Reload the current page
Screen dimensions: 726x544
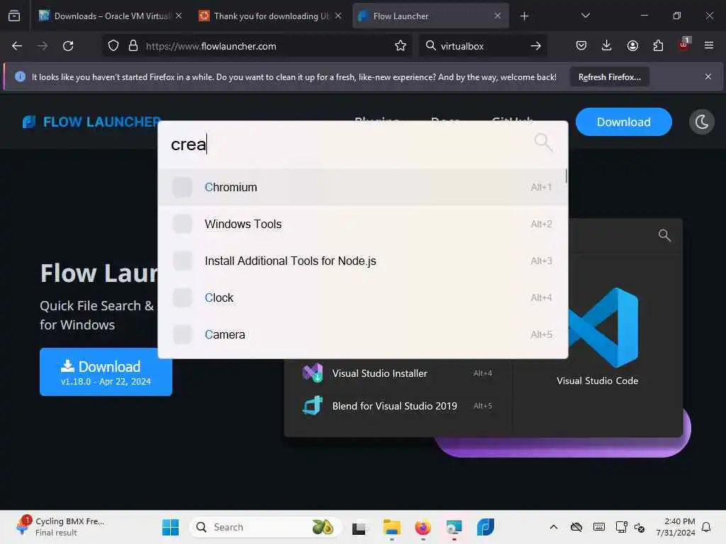click(x=68, y=46)
